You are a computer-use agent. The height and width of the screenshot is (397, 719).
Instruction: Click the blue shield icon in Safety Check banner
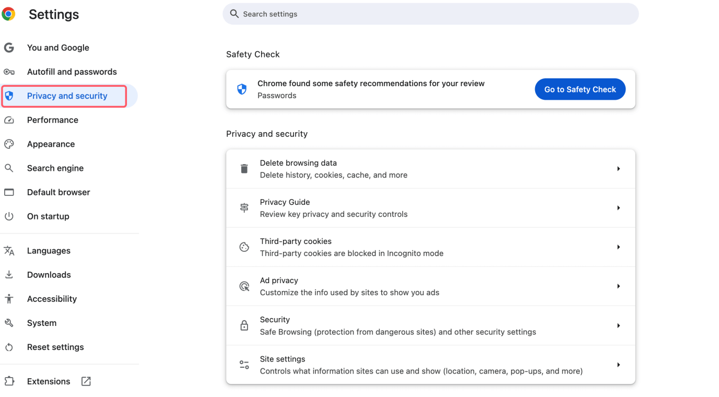[241, 89]
